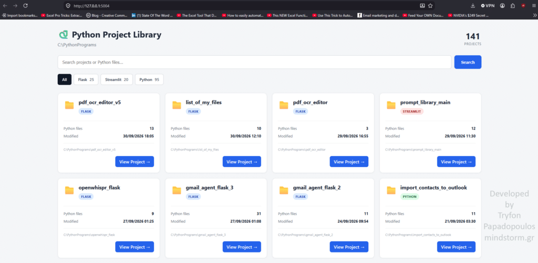This screenshot has width=538, height=263.
Task: Click the PYTHON badge on import_contacts_to_outlook
Action: tap(410, 197)
